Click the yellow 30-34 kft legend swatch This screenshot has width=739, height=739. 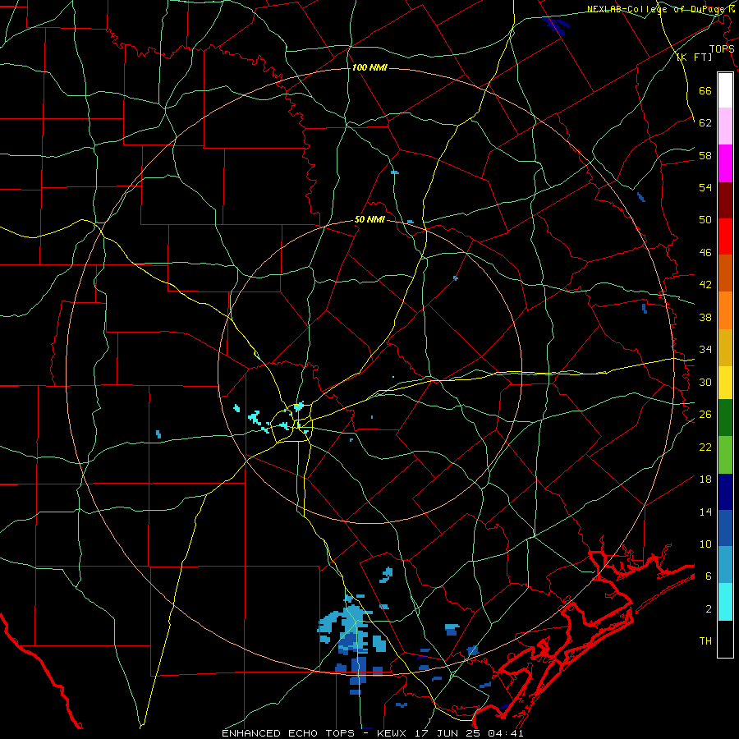tap(725, 383)
